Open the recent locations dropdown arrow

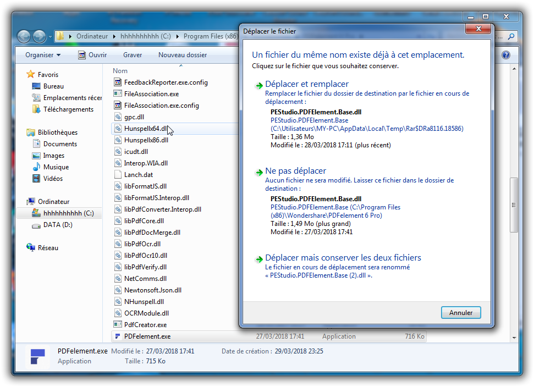50,36
